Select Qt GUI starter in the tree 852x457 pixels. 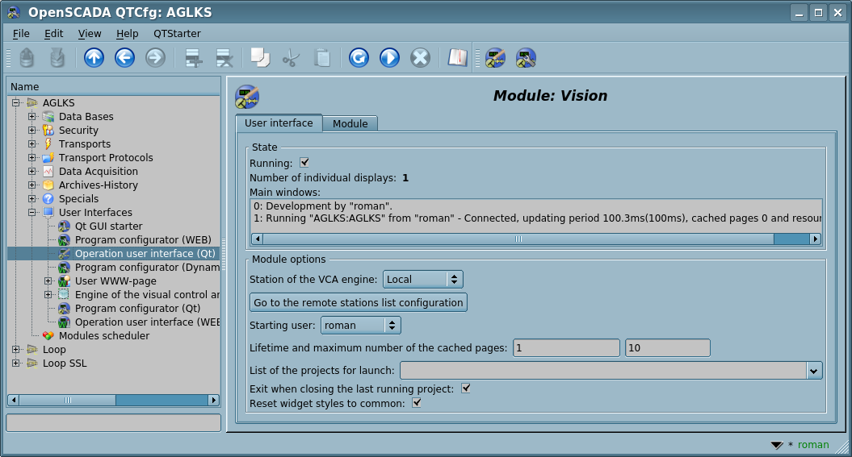(108, 226)
